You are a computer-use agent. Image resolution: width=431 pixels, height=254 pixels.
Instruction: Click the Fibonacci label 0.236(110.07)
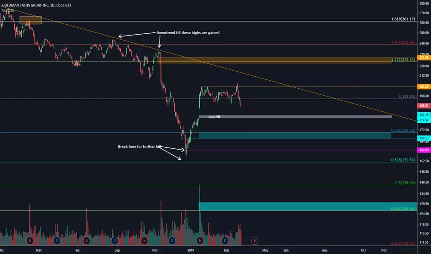coord(403,243)
